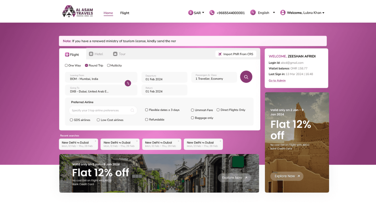376x211 pixels.
Task: Enable Flexible dates ± 3 days
Action: click(x=162, y=110)
